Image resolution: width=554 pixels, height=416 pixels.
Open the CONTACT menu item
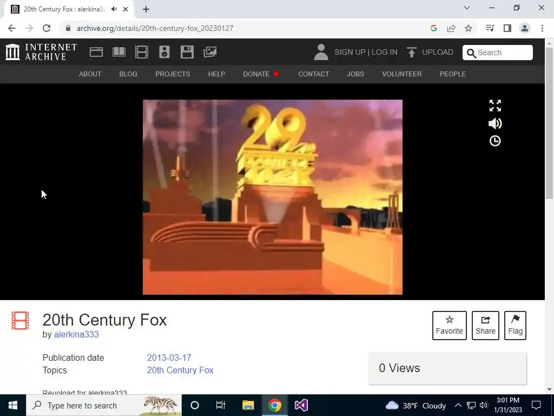314,74
